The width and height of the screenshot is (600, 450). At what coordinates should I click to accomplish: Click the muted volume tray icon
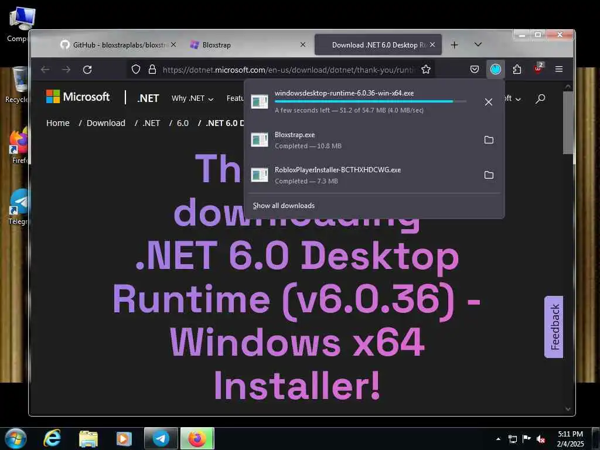tap(541, 439)
